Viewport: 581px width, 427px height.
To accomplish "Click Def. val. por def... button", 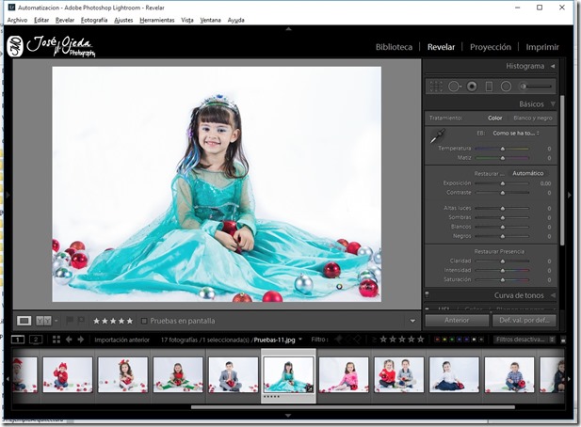I will pos(525,320).
